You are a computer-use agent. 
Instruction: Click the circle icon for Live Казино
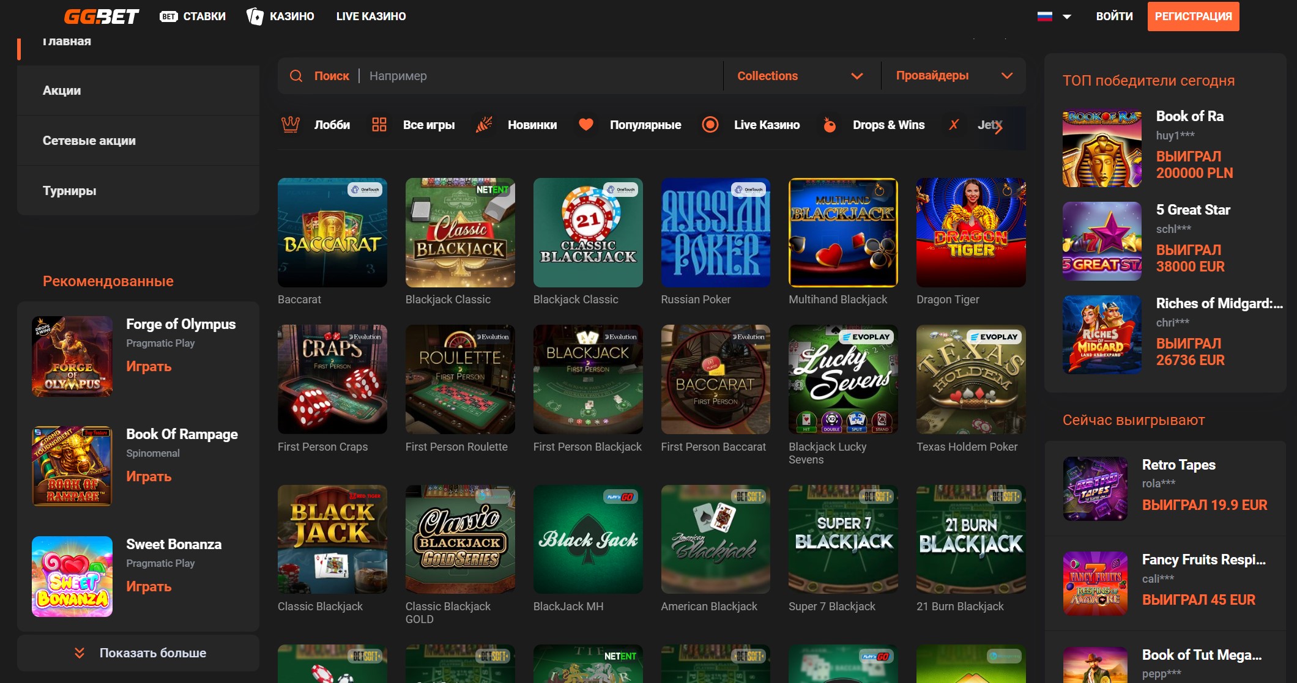coord(710,125)
